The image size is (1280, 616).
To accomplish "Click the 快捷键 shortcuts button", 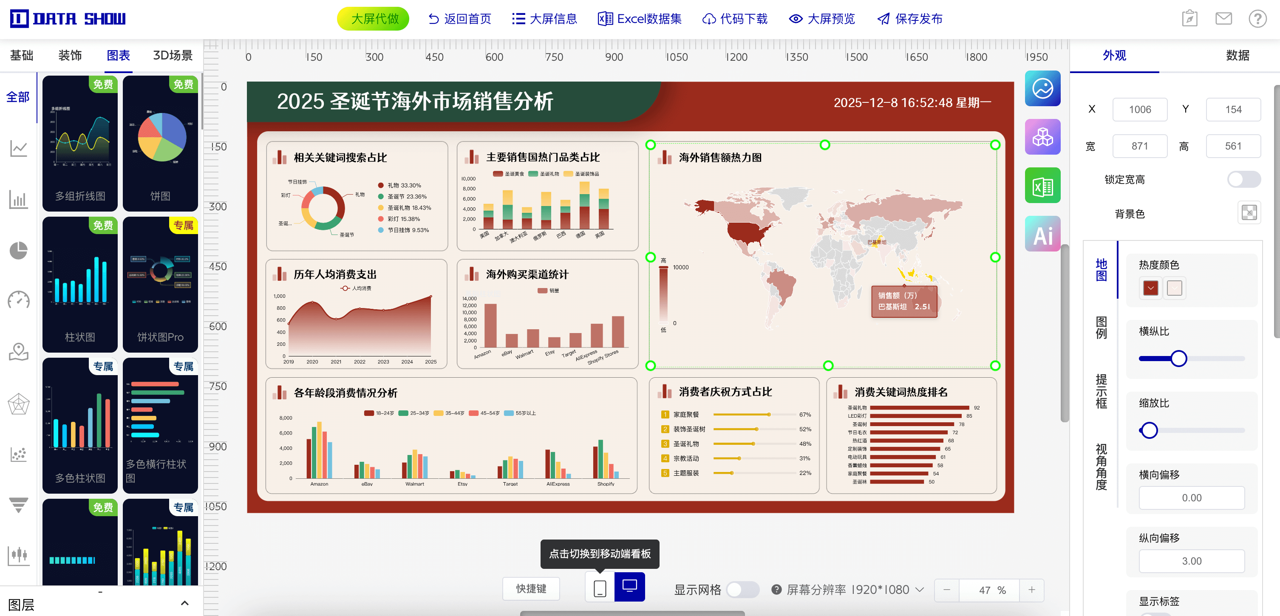I will (531, 589).
